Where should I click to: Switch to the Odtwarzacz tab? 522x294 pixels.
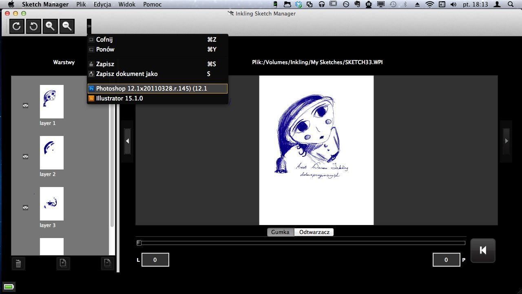pos(314,232)
